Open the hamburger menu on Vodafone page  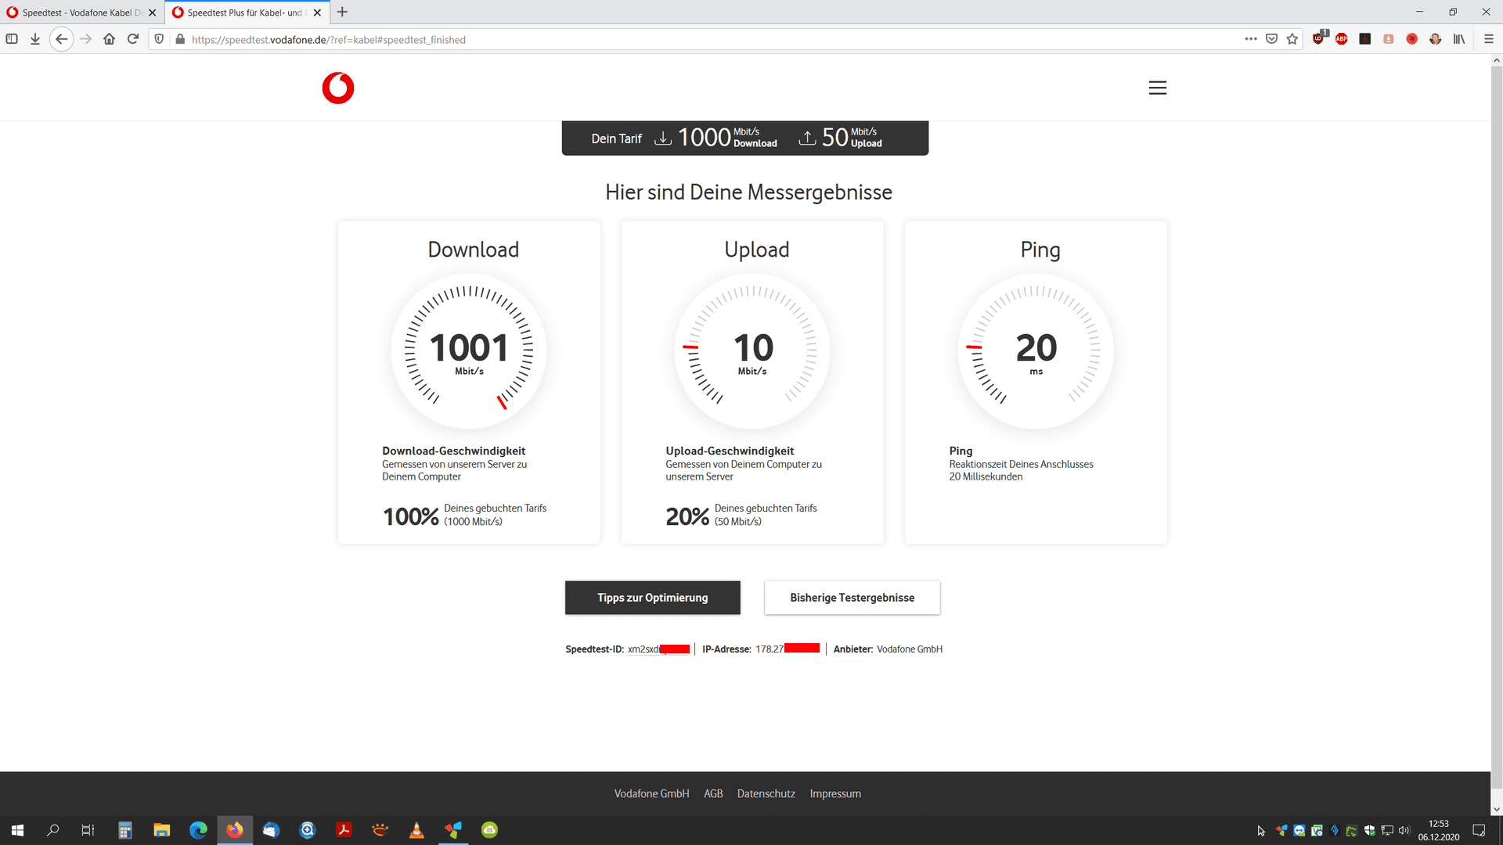pos(1157,88)
